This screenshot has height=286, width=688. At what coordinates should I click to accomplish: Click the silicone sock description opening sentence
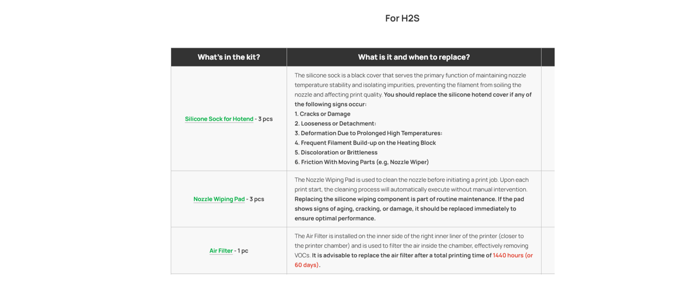[x=410, y=85]
